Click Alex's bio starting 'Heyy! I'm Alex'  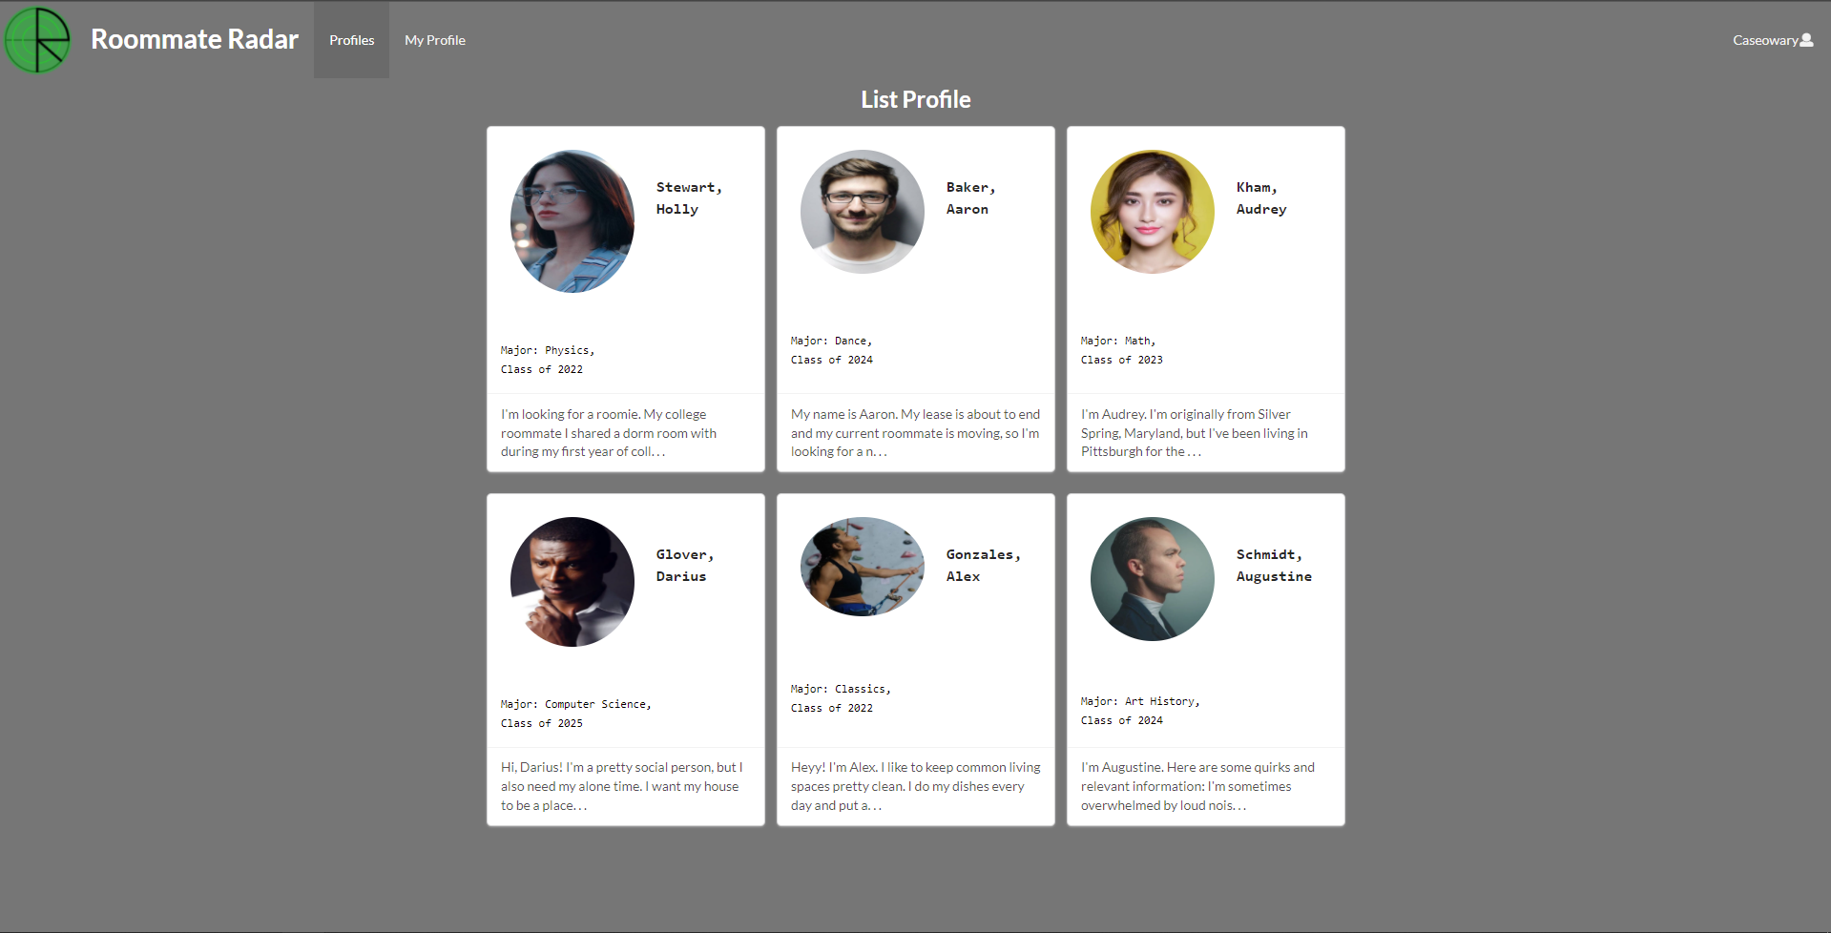click(916, 786)
